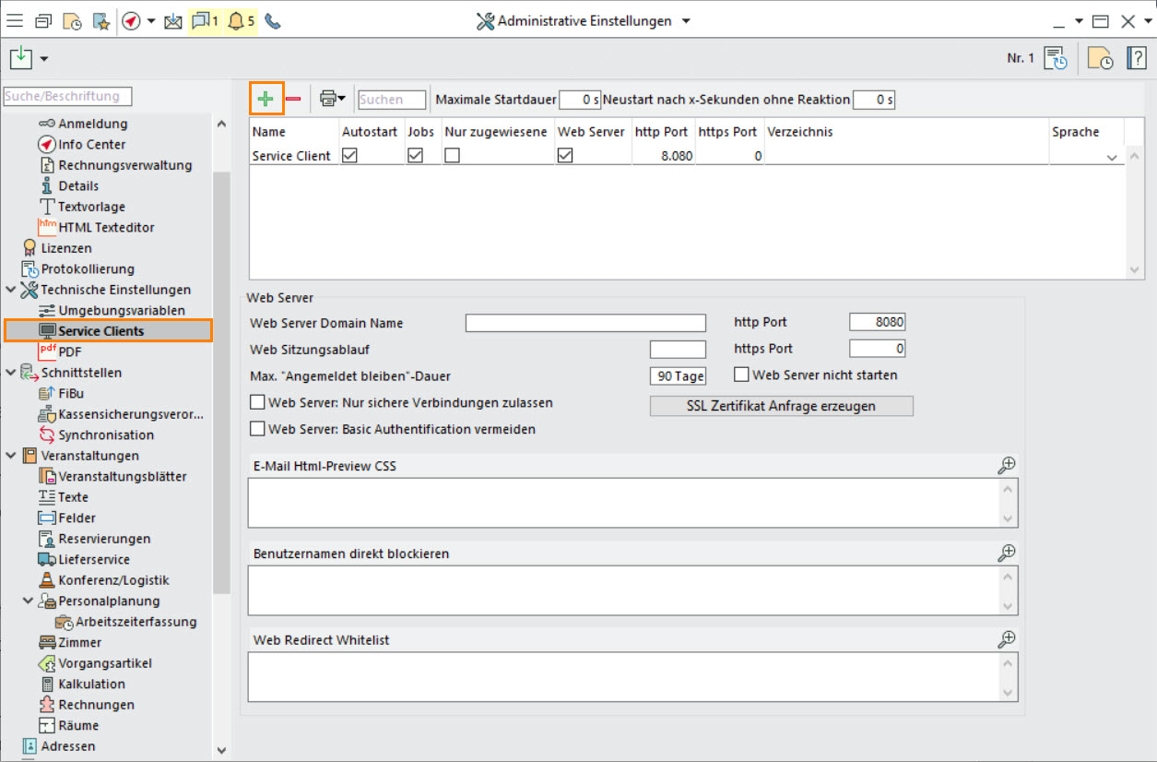Click the red minus delete icon
The width and height of the screenshot is (1157, 762).
[293, 99]
